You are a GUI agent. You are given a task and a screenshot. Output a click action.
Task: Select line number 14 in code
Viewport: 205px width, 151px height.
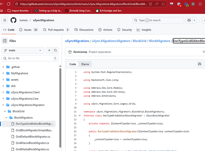(x=75, y=124)
